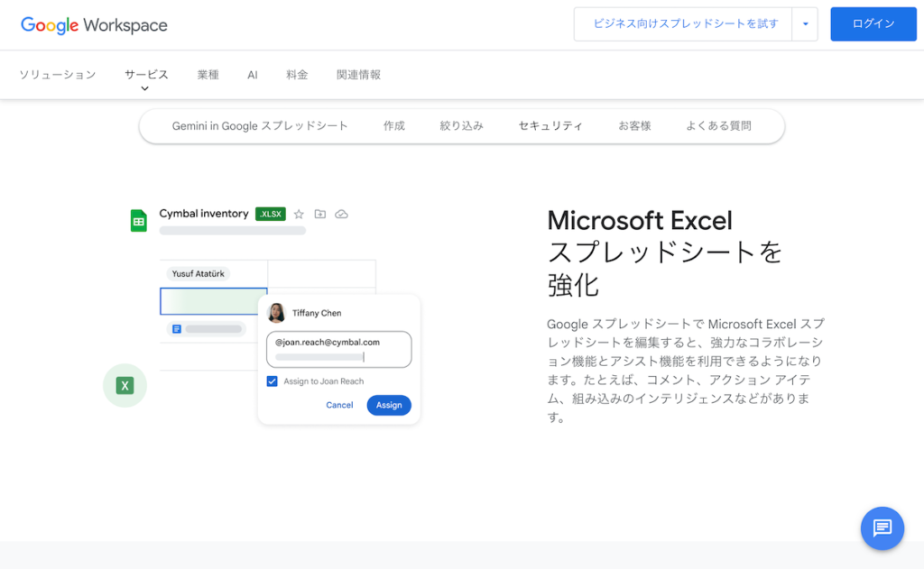The width and height of the screenshot is (924, 569).
Task: Toggle Assign to Joan Reach checkbox
Action: (272, 381)
